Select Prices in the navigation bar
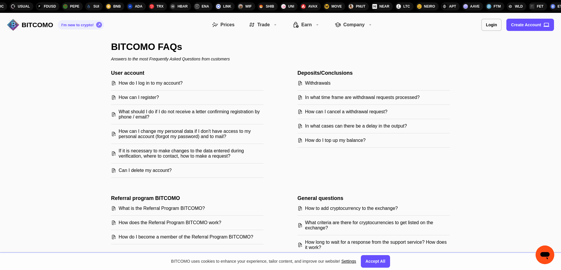The image size is (561, 270). pyautogui.click(x=227, y=25)
